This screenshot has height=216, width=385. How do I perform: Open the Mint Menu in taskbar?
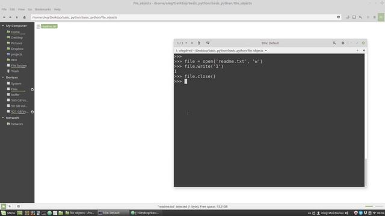[x=8, y=213]
